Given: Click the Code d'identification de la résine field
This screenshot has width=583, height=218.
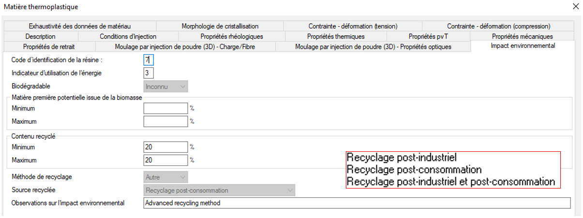Looking at the screenshot, I should (x=149, y=60).
